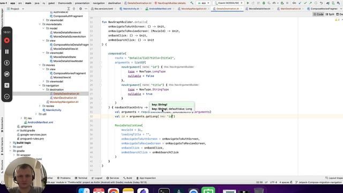Expand the review folder
The image size is (343, 193).
click(x=40, y=106)
